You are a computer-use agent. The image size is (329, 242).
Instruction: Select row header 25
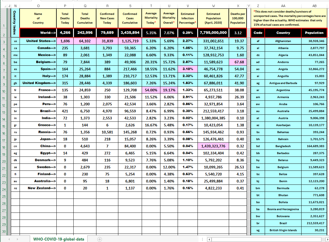(x=4, y=196)
